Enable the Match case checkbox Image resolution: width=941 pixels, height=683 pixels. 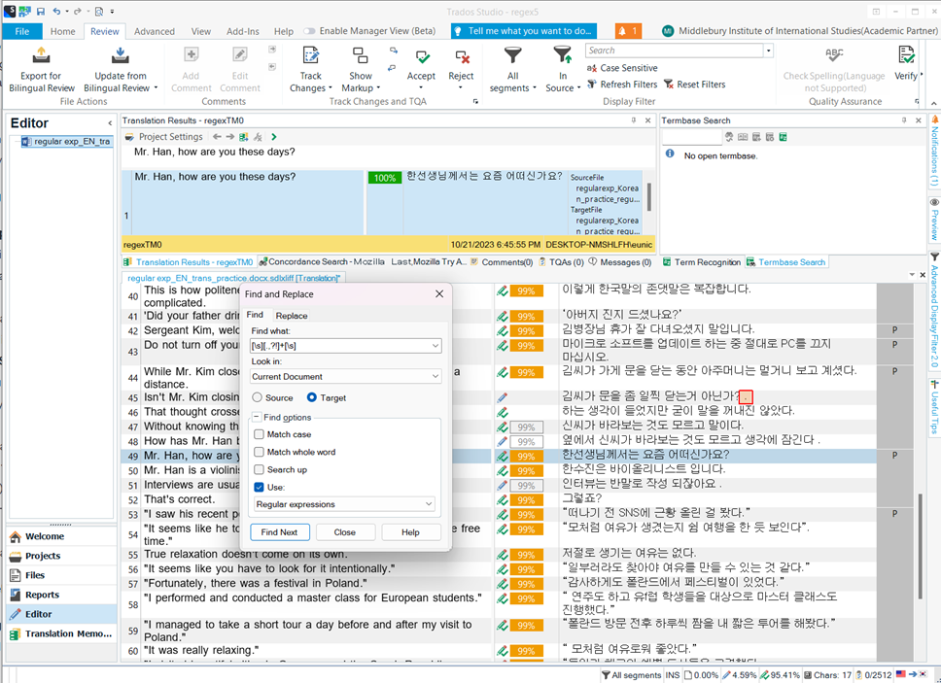(x=259, y=434)
